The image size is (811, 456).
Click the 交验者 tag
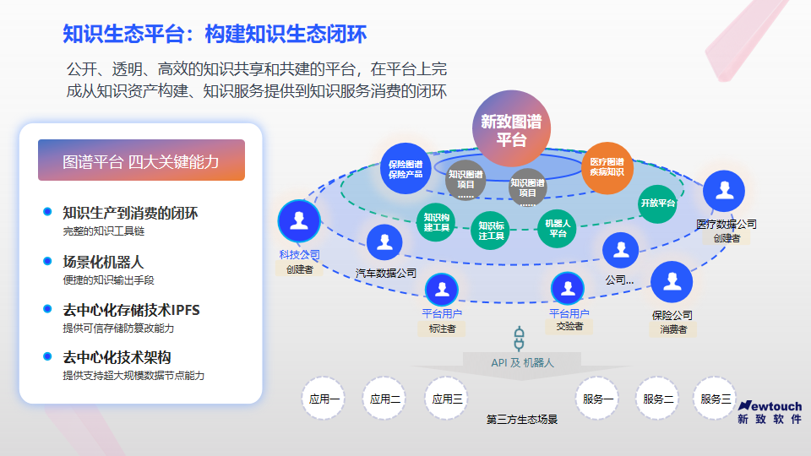tap(569, 326)
